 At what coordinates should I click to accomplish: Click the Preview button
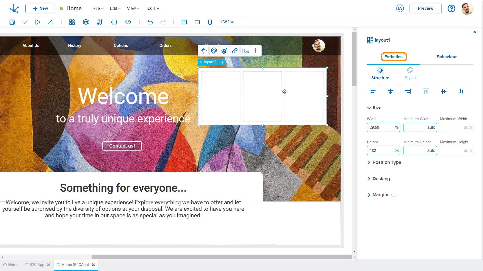pyautogui.click(x=426, y=8)
